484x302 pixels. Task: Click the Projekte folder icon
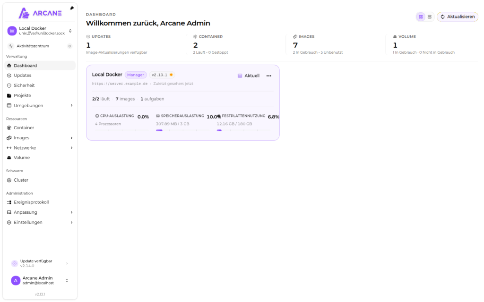point(9,95)
